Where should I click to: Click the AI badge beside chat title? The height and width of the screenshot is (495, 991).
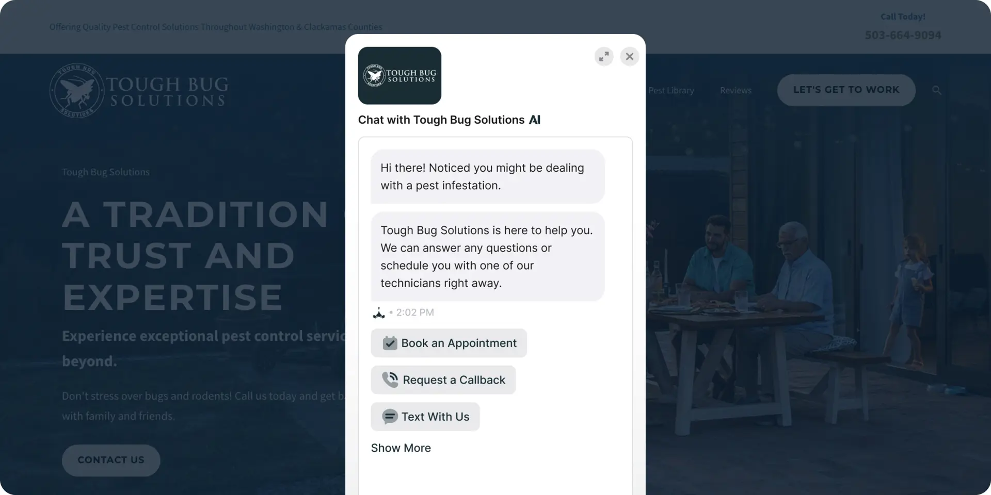(x=535, y=120)
